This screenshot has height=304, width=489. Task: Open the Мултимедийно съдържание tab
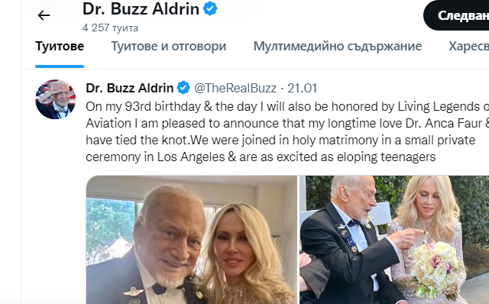[338, 47]
